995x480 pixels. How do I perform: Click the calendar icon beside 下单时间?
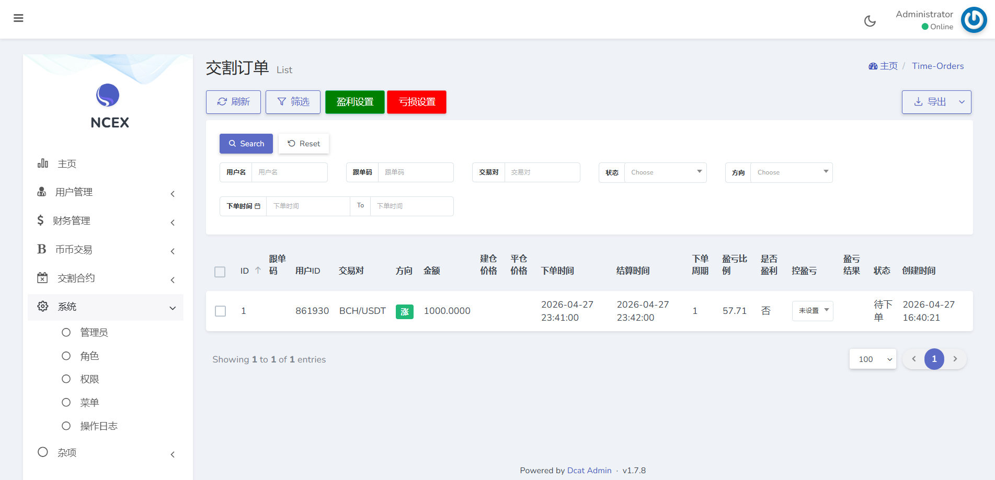coord(257,206)
